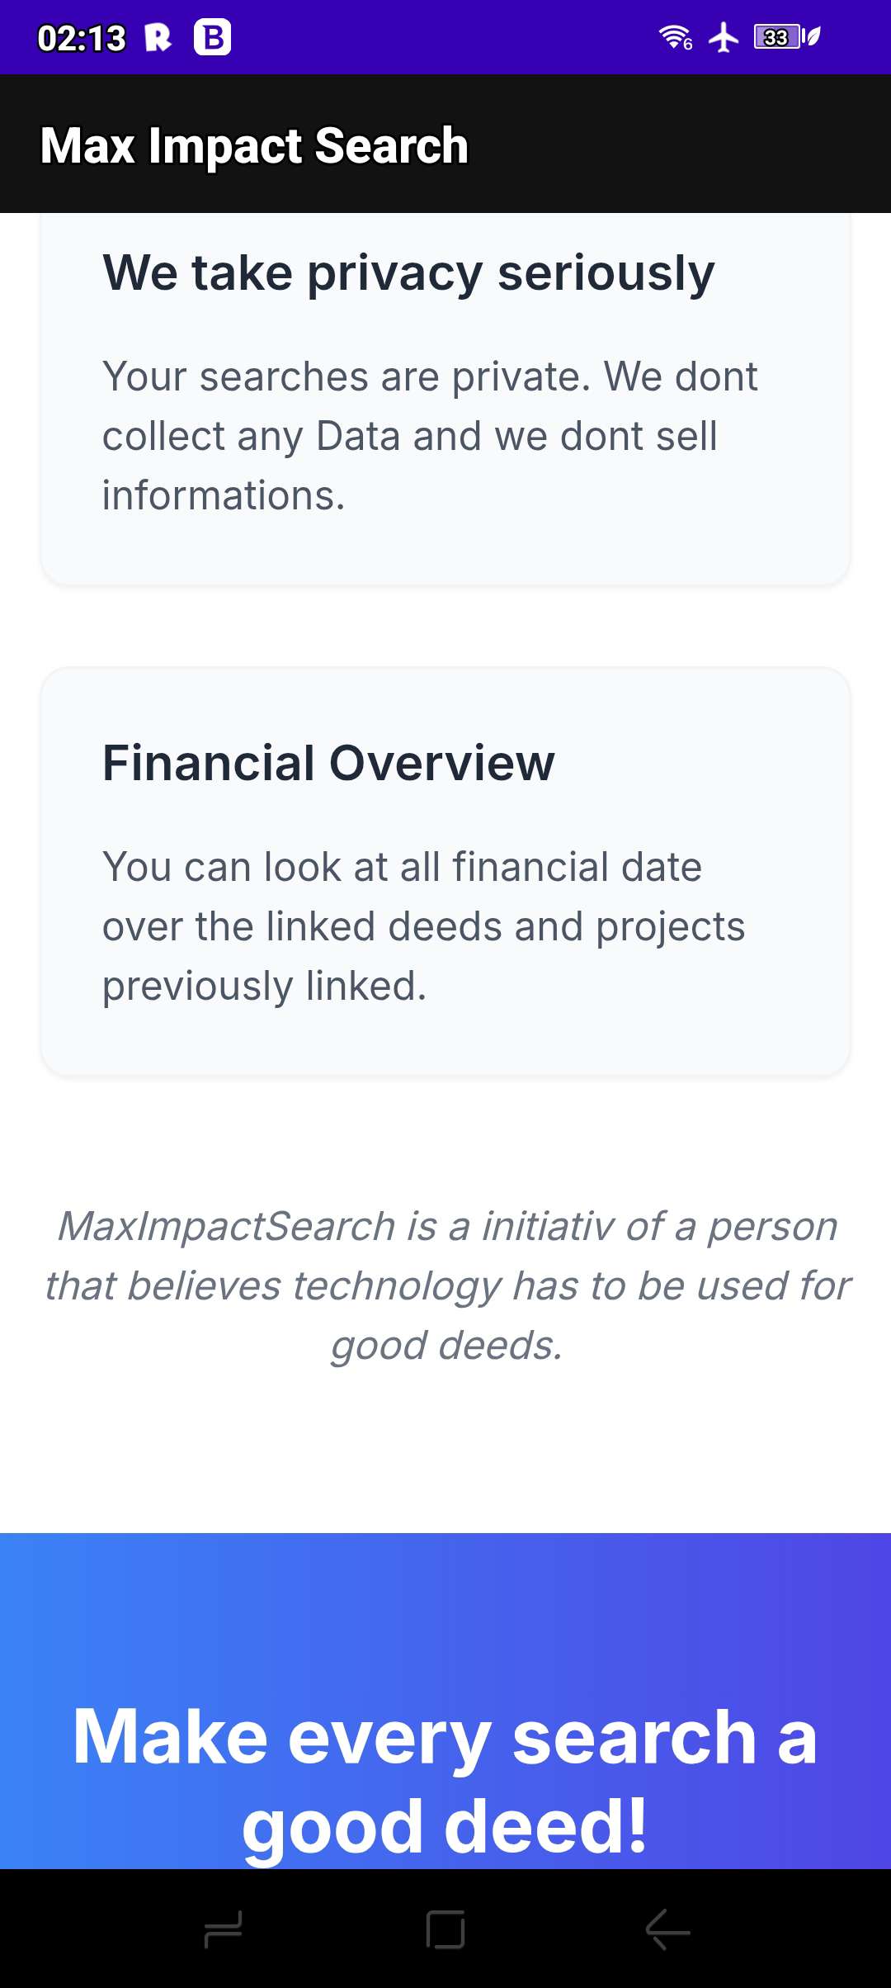The height and width of the screenshot is (1988, 891).
Task: Tap the back navigation arrow
Action: (667, 1929)
